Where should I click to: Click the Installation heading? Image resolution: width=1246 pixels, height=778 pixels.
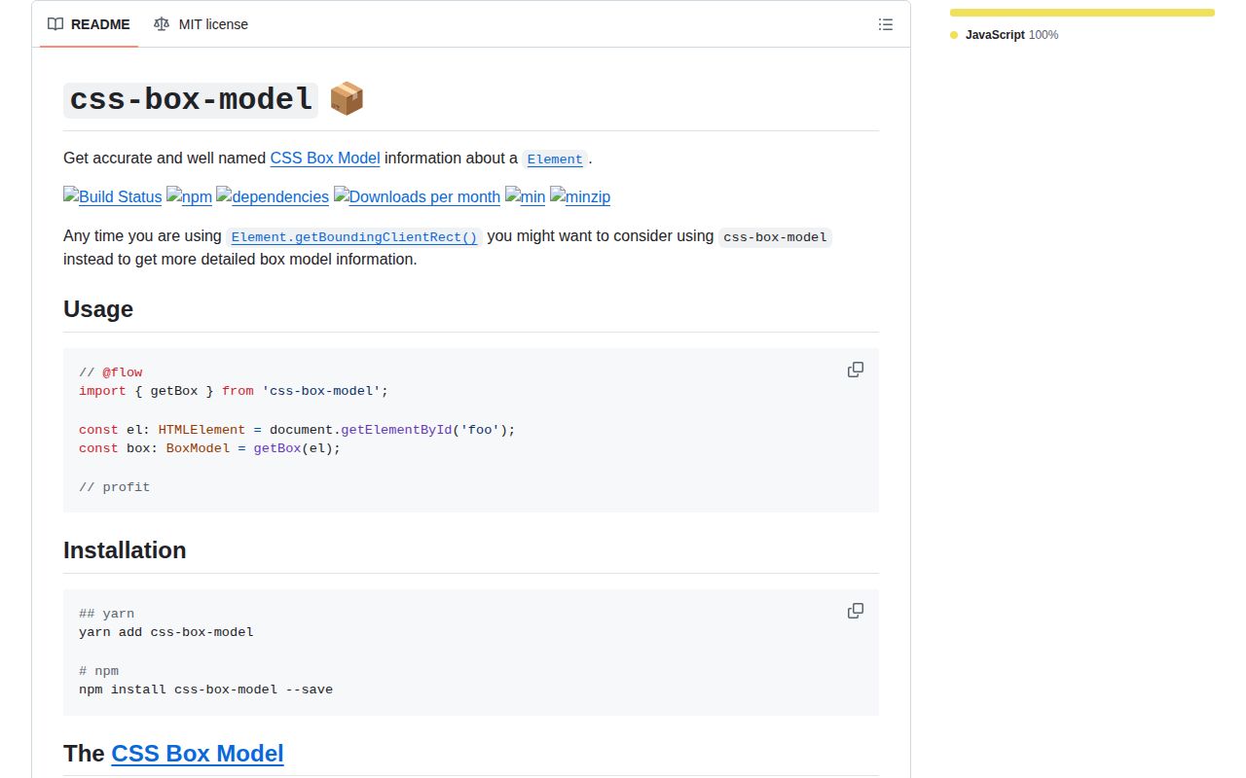click(x=125, y=550)
